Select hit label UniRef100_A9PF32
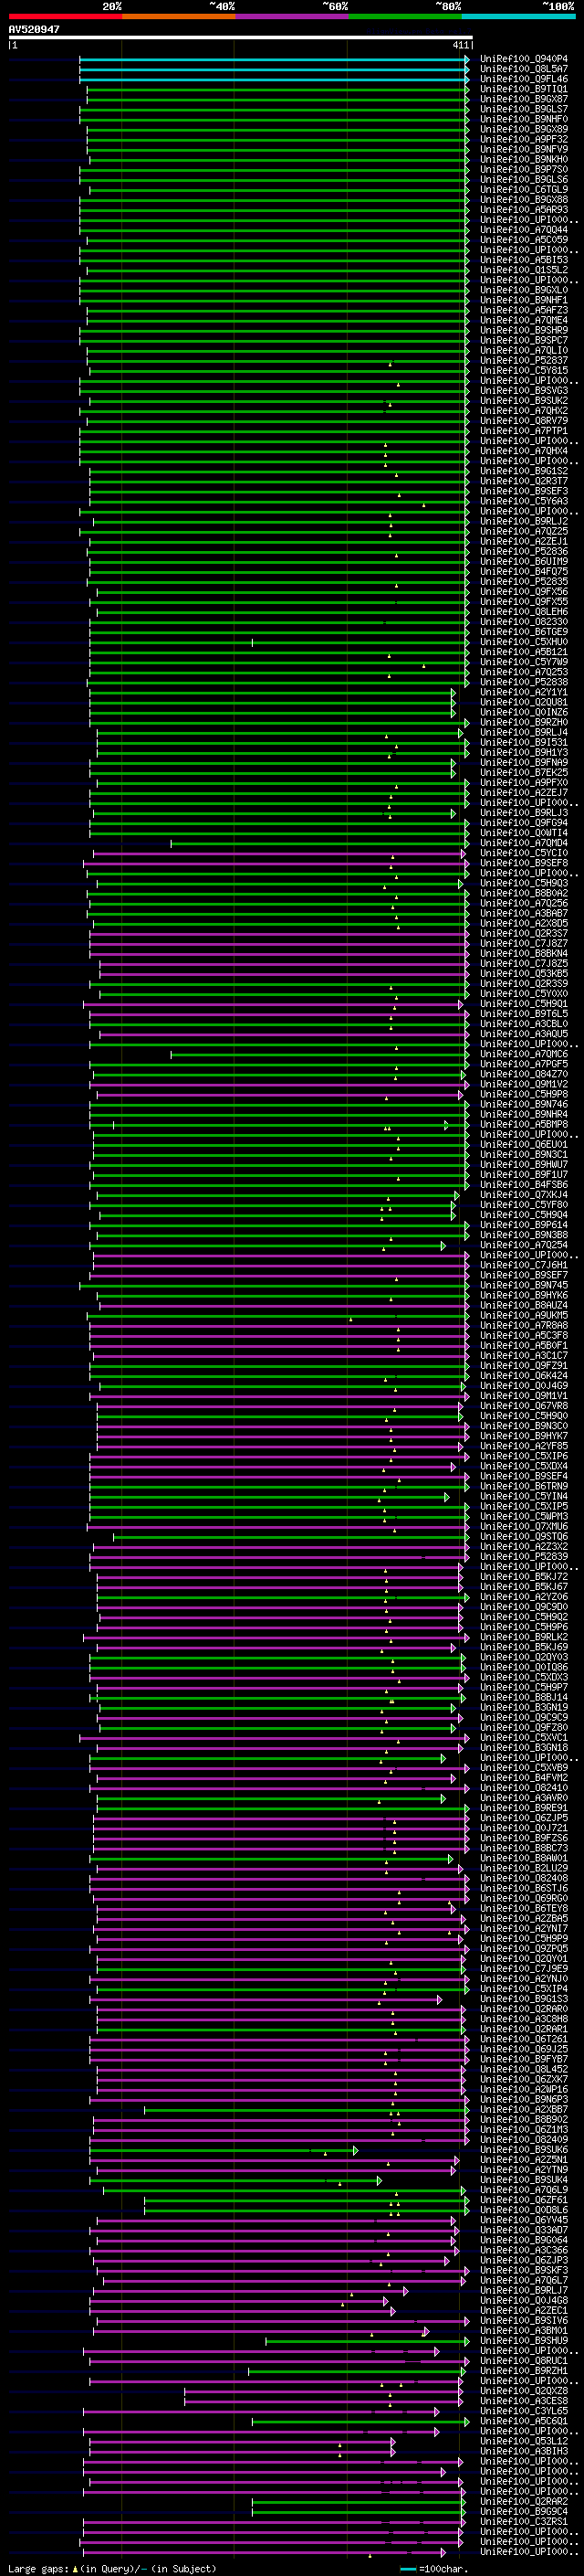Screen dimensions: 584x2576 (x=524, y=139)
